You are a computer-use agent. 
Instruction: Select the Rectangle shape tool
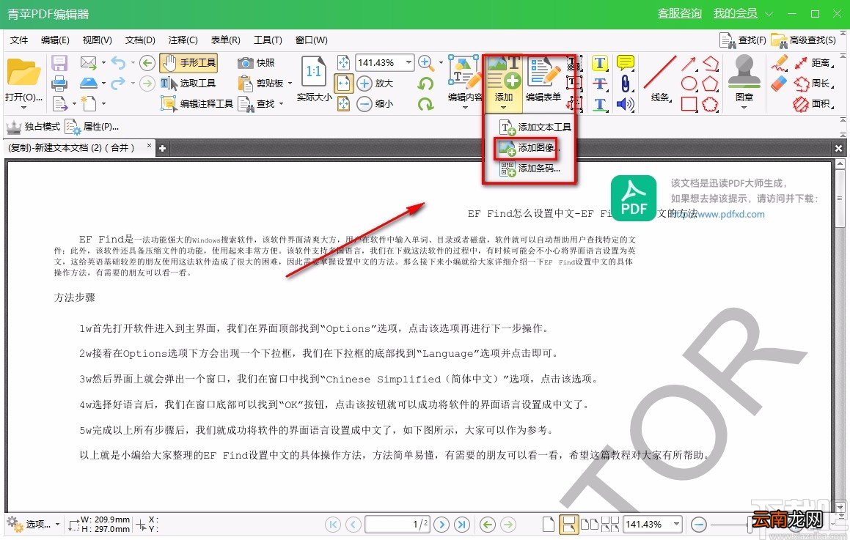tap(689, 103)
